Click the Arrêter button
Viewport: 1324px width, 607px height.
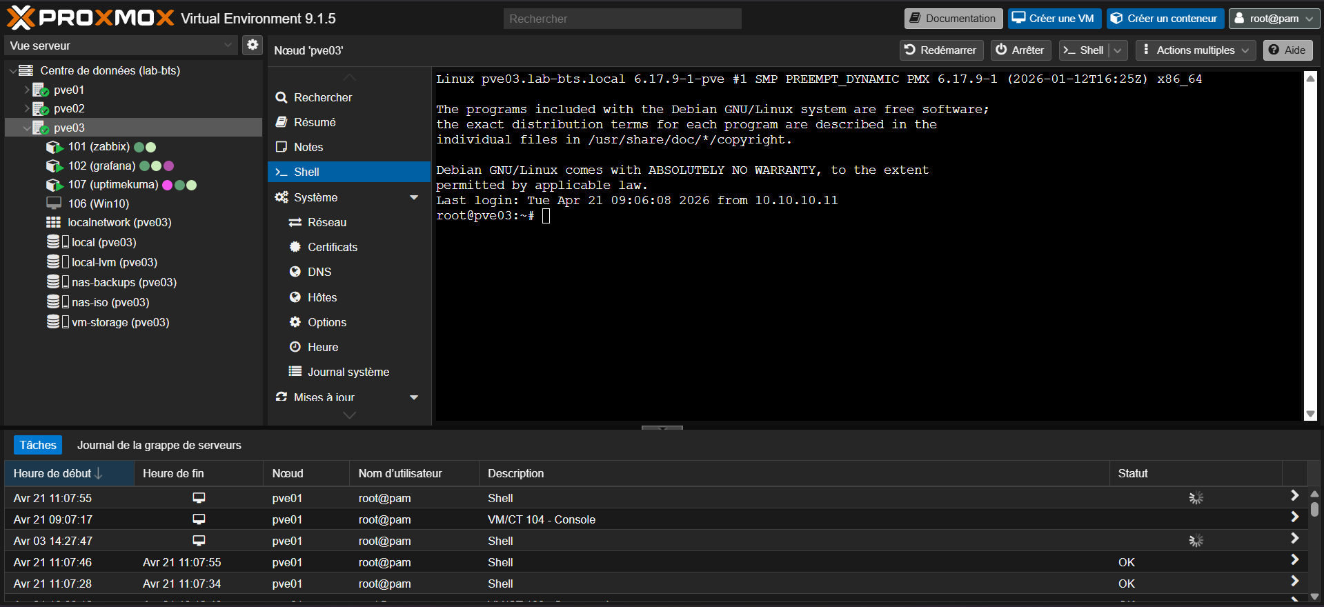click(x=1020, y=50)
